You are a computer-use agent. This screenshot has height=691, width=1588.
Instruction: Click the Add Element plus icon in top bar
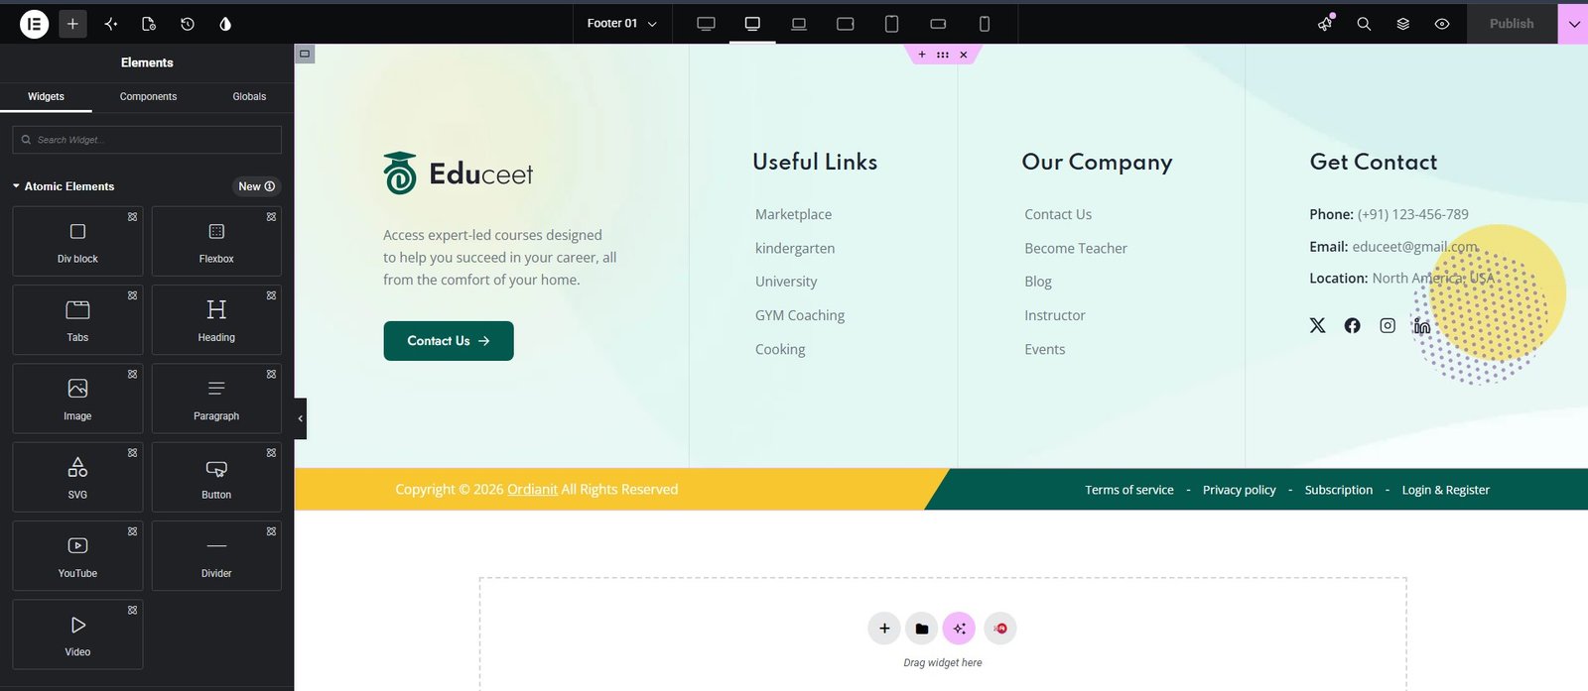[72, 24]
